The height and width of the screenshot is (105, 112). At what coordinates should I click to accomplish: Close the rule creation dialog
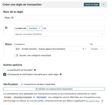pyautogui.click(x=104, y=5)
